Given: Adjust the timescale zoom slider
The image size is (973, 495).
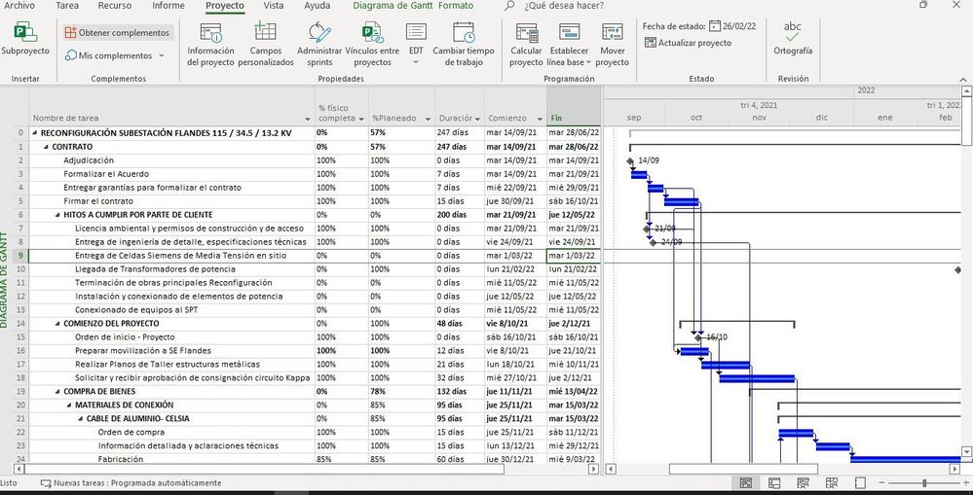Looking at the screenshot, I should (924, 483).
